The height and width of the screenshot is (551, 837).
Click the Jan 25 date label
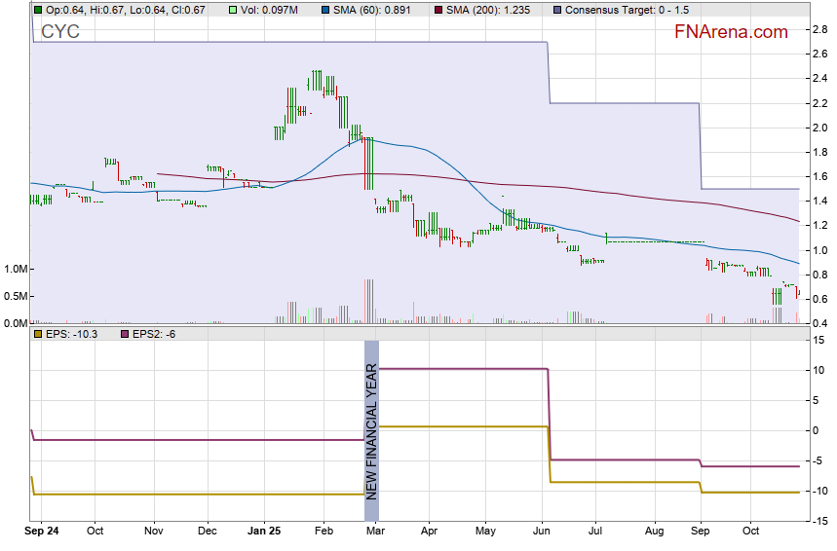click(x=263, y=532)
